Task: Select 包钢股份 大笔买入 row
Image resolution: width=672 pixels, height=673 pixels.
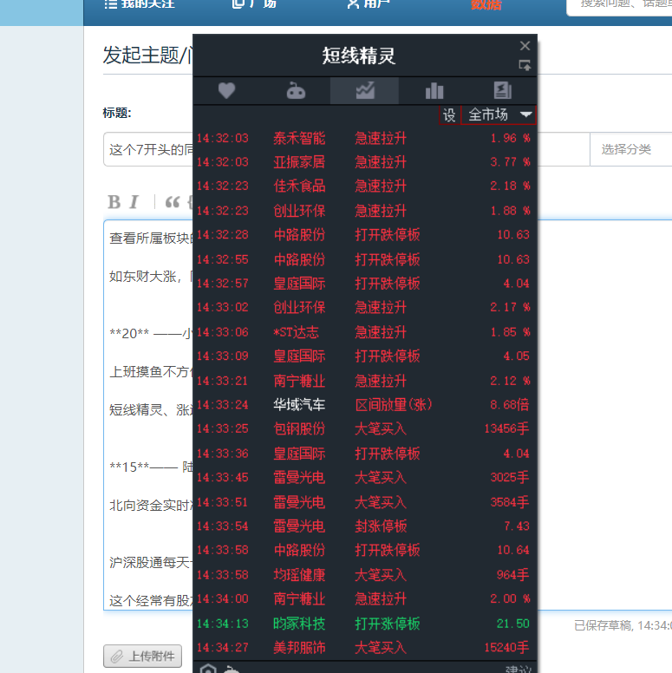Action: click(x=364, y=428)
